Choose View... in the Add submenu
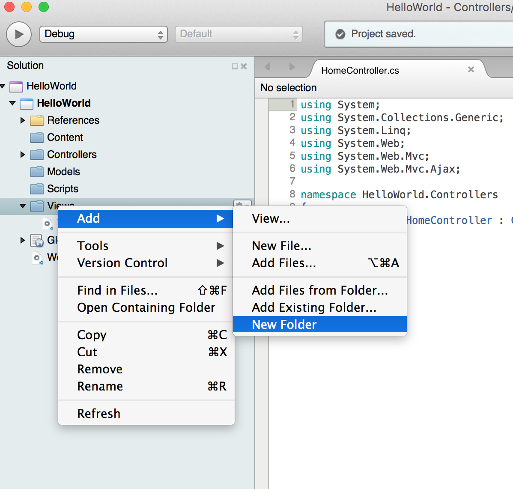 point(320,218)
